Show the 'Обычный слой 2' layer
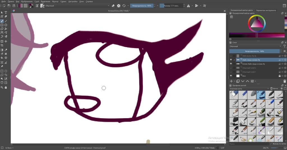 coord(231,68)
